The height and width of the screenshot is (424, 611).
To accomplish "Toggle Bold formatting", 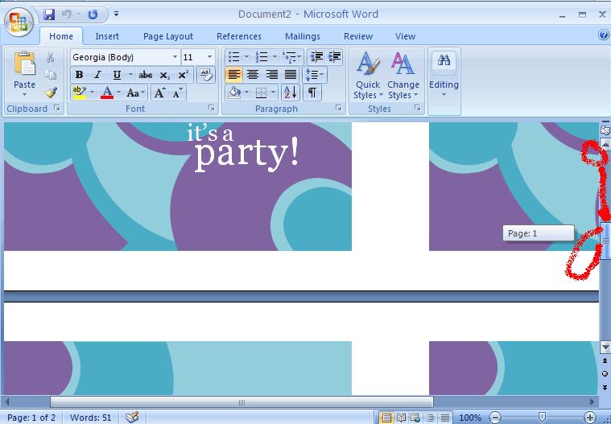I will (79, 75).
